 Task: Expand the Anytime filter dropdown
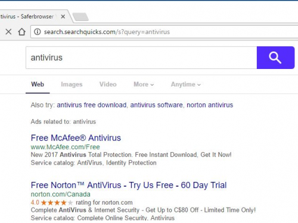pos(186,84)
